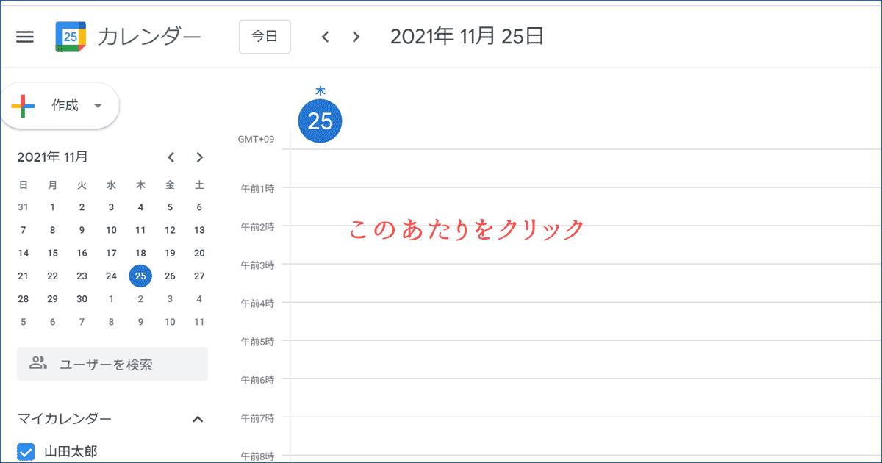The image size is (882, 463).
Task: Open the navigation hamburger menu
Action: click(24, 36)
